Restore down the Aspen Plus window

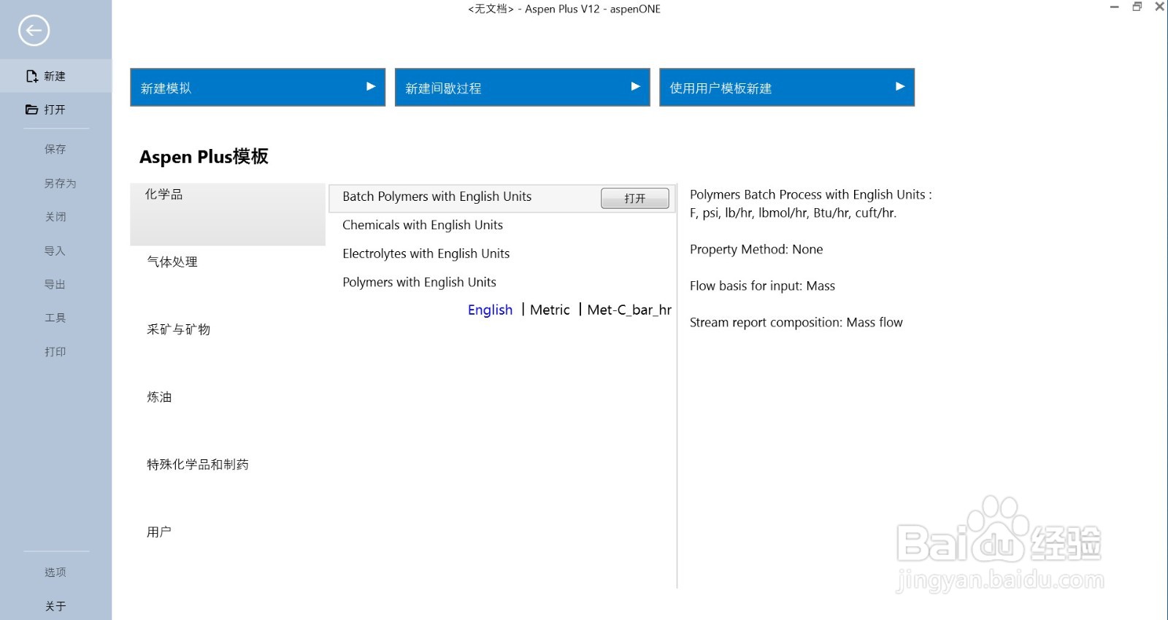[1137, 7]
